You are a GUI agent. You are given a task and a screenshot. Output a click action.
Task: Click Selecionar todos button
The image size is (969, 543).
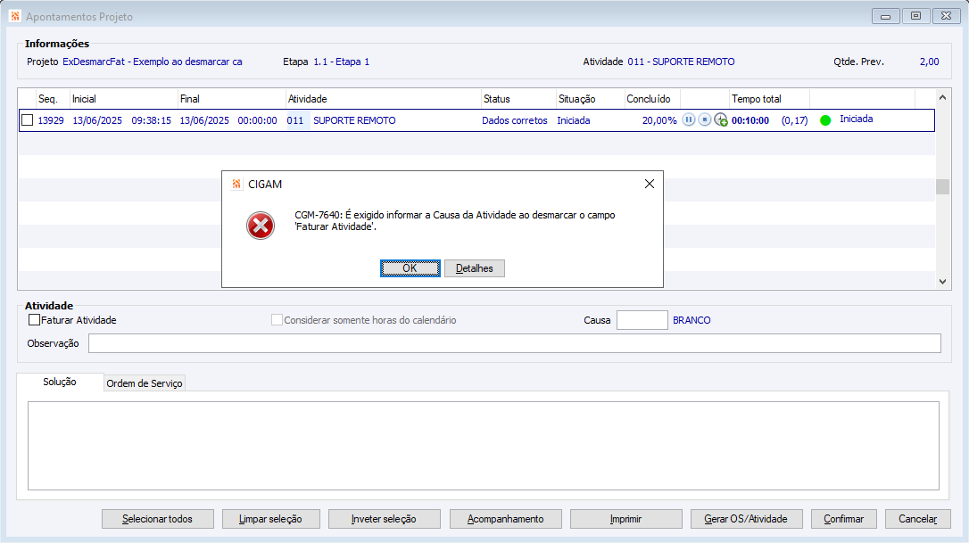click(158, 519)
